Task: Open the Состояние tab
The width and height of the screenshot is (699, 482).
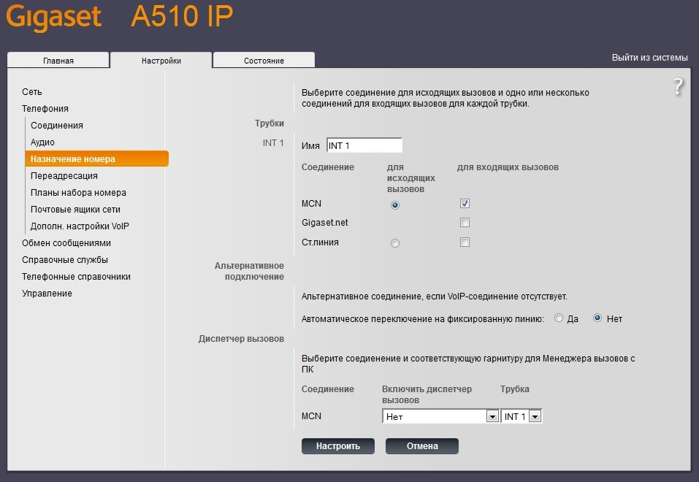Action: (x=264, y=60)
